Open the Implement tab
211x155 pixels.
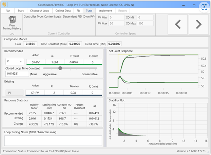[x=105, y=11]
